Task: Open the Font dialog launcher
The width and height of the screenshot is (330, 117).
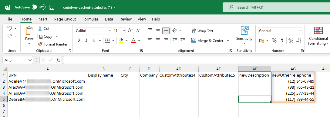Action: pos(142,51)
